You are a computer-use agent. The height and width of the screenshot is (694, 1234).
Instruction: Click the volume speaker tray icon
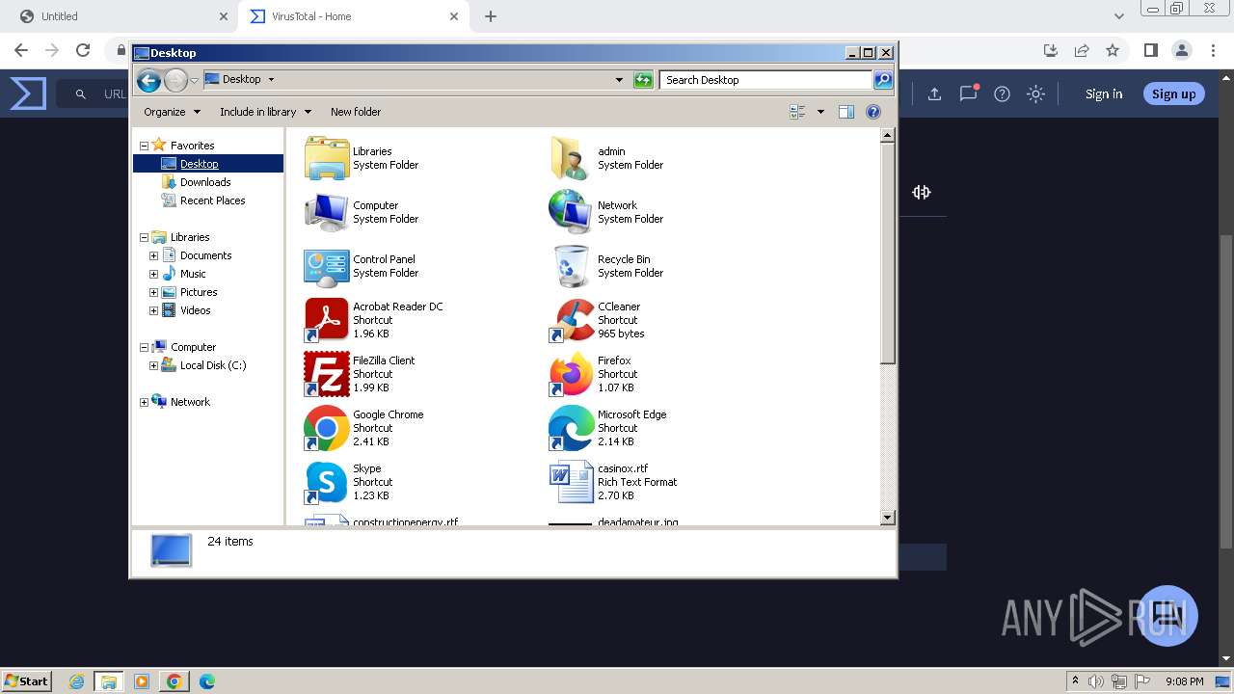point(1096,681)
